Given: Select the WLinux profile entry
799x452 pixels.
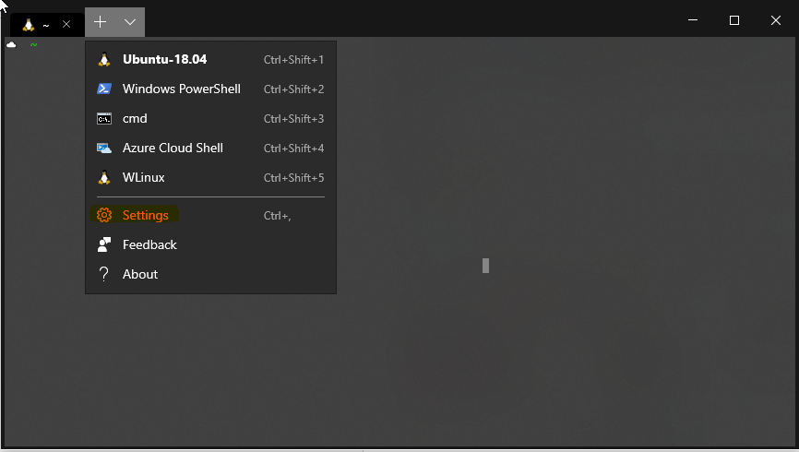Looking at the screenshot, I should 210,177.
